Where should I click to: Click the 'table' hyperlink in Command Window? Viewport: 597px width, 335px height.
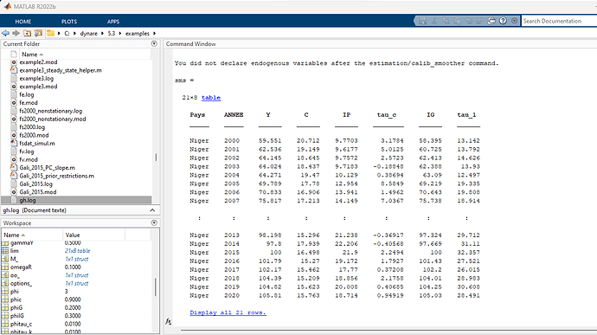(211, 98)
